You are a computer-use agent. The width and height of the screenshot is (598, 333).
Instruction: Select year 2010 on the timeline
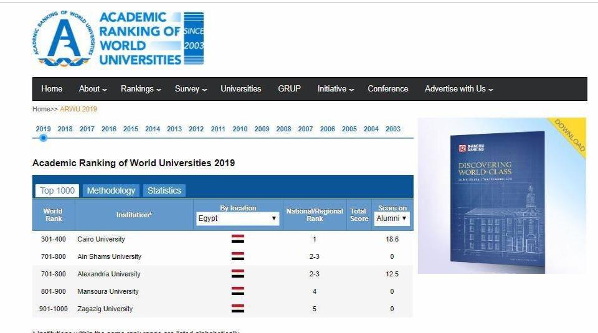click(x=240, y=129)
